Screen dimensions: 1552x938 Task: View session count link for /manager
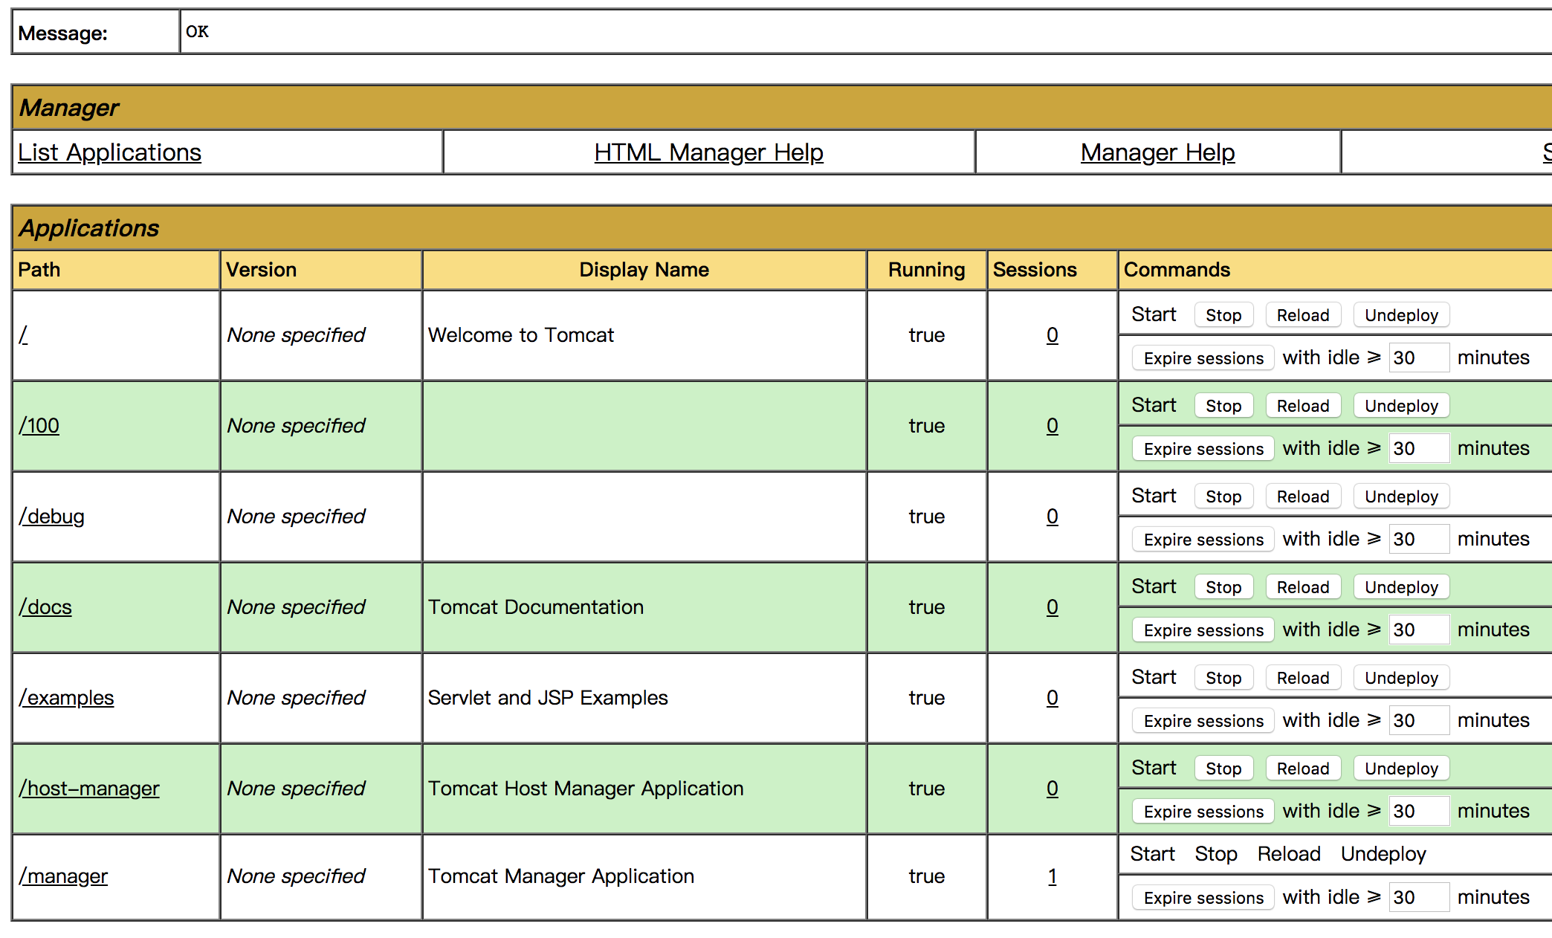point(1052,876)
